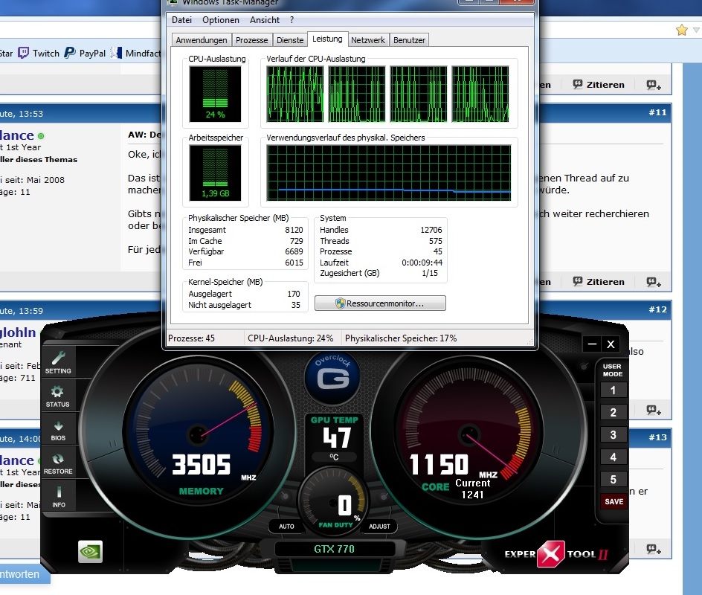Viewport: 702px width, 595px height.
Task: Click the first CPU core history graph
Action: coord(294,94)
